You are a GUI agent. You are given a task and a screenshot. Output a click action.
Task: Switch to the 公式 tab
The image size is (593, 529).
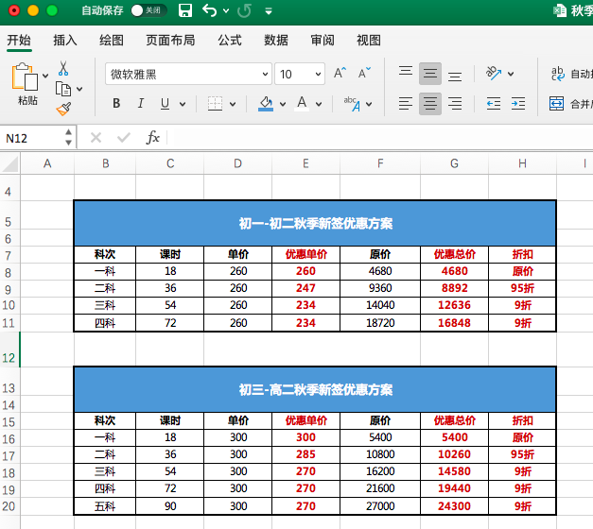click(230, 40)
